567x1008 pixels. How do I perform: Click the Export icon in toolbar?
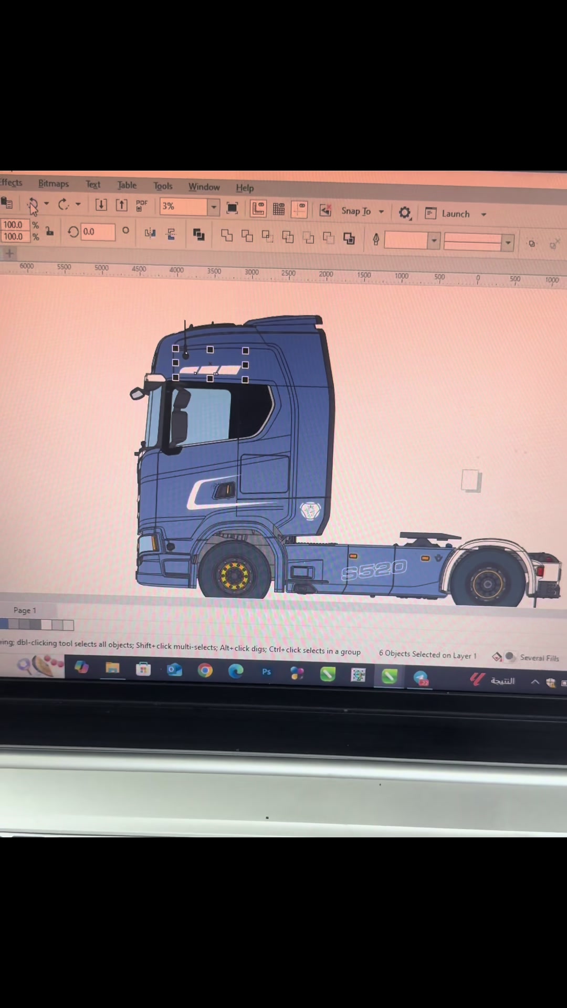click(x=121, y=205)
